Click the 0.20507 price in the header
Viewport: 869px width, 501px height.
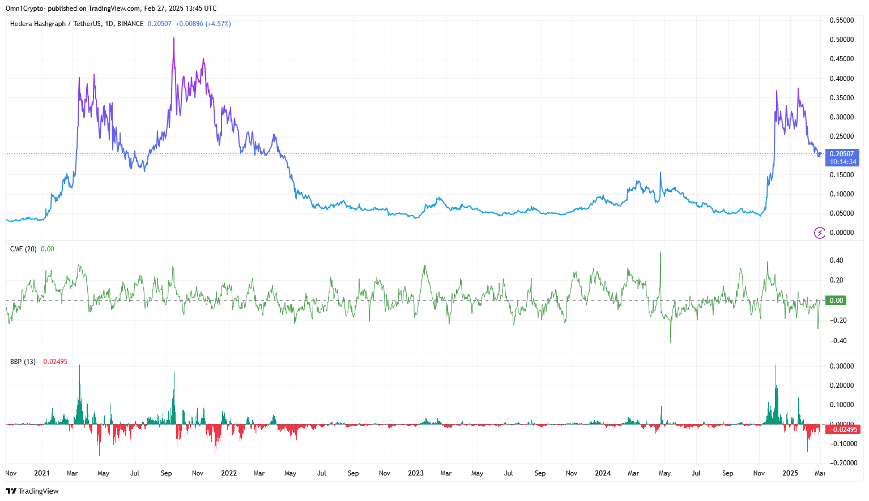pos(159,24)
